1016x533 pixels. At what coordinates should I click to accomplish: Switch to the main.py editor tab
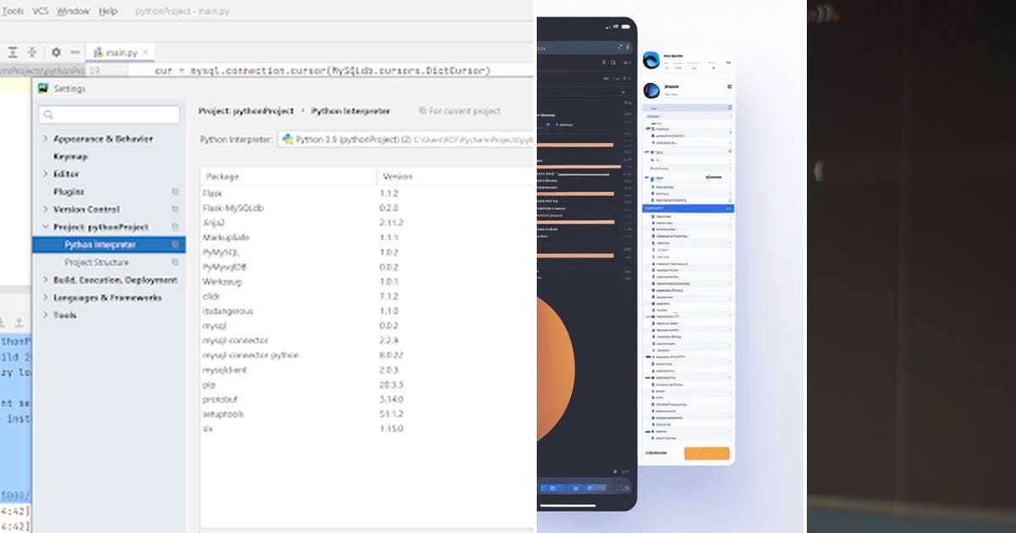(120, 52)
